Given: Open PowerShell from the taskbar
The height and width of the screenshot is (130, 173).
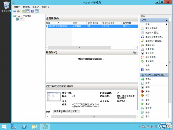Looking at the screenshot, I should (24, 127).
